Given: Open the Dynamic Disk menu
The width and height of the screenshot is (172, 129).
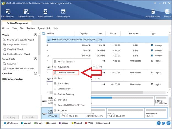Looking at the screenshot, I should [x=44, y=28].
